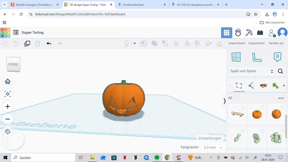
Task: Select the All shapes bracket tab
Action: (239, 86)
